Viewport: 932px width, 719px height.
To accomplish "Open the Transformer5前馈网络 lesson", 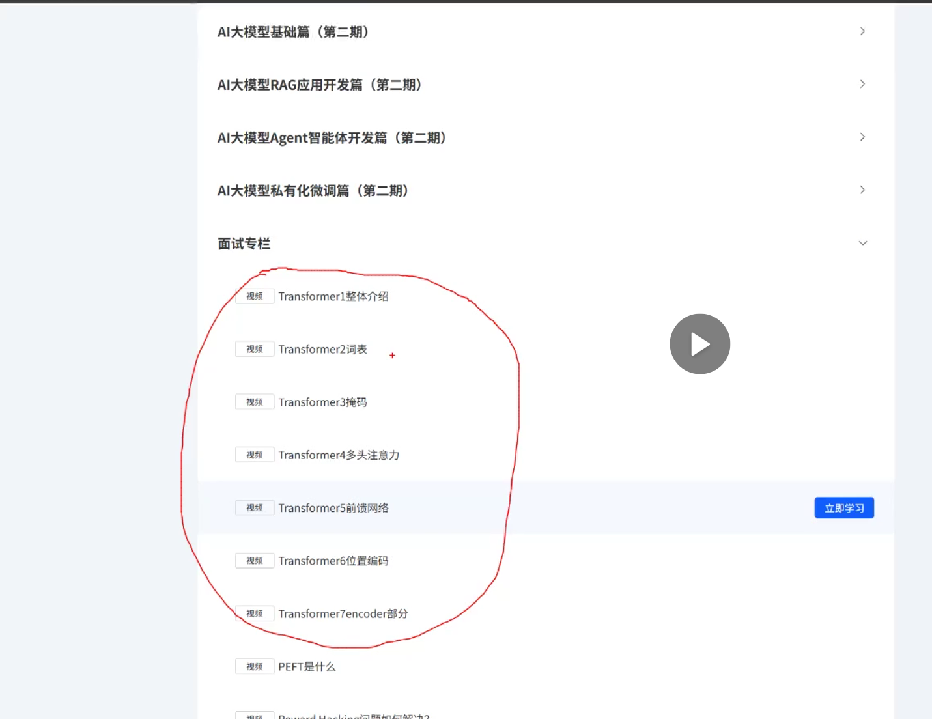I will [333, 507].
